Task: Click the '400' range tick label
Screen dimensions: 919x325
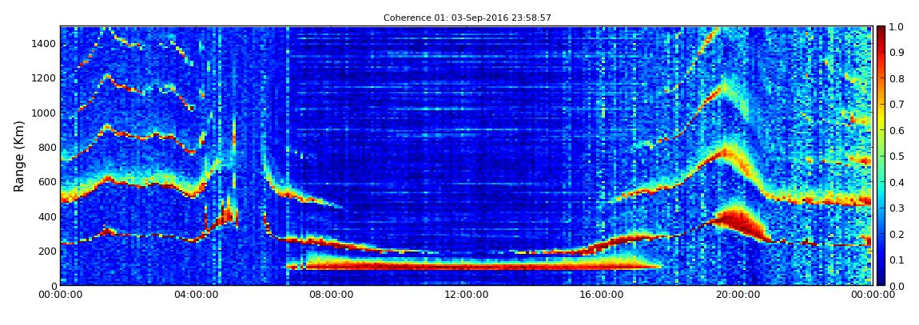Action: tap(47, 216)
